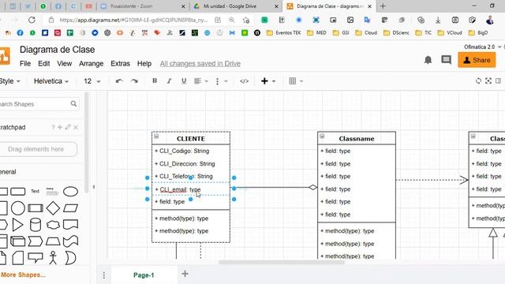
Task: Add a new page with plus
Action: (x=185, y=274)
